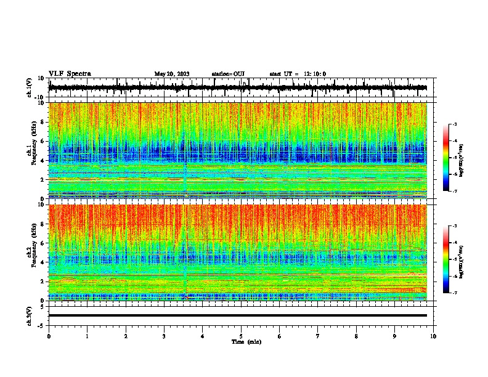Click the "Time (min)" axis label
The width and height of the screenshot is (488, 377).
(x=246, y=342)
